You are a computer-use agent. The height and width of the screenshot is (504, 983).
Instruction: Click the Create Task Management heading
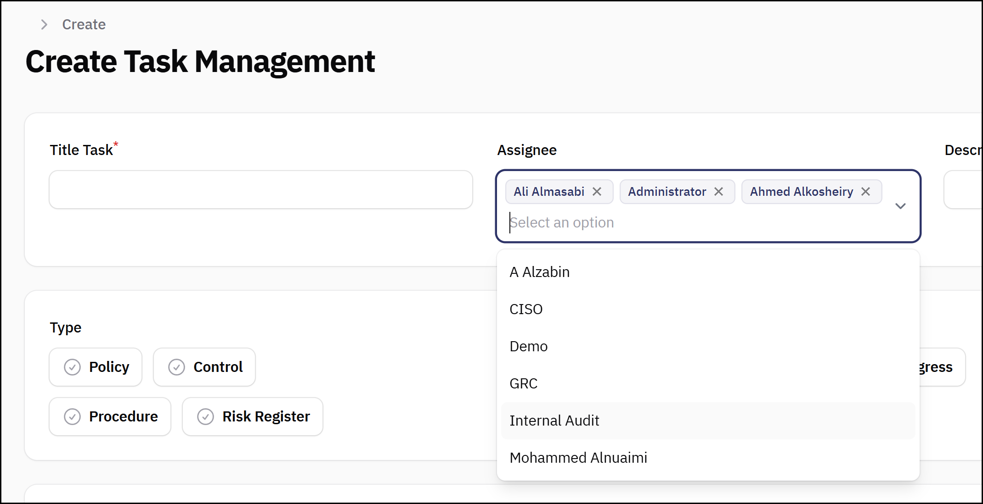(x=200, y=62)
